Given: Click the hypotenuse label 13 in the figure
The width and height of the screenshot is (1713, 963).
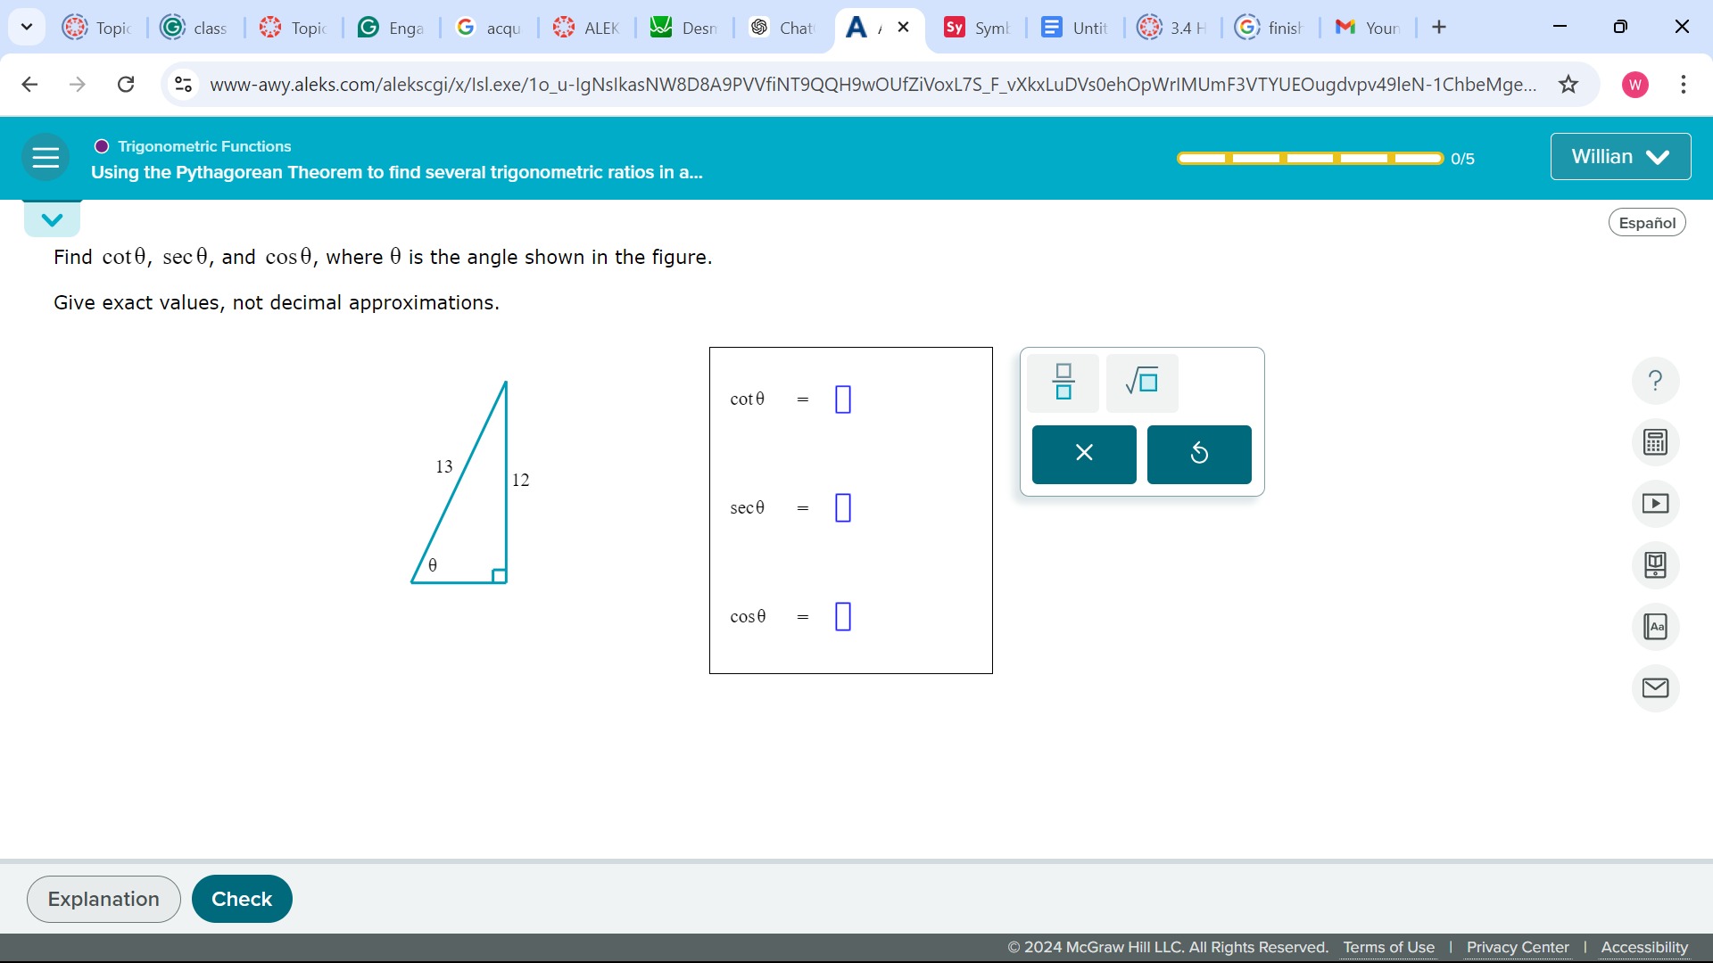Looking at the screenshot, I should click(443, 466).
